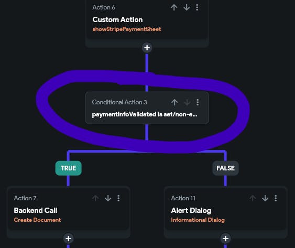The height and width of the screenshot is (248, 295).
Task: Move Action 6 up with arrow icon
Action: pyautogui.click(x=174, y=7)
